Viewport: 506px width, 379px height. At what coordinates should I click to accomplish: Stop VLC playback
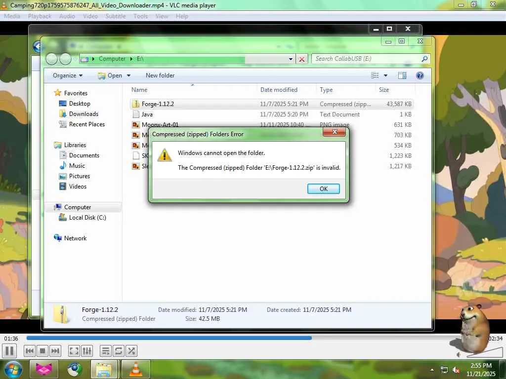point(42,351)
